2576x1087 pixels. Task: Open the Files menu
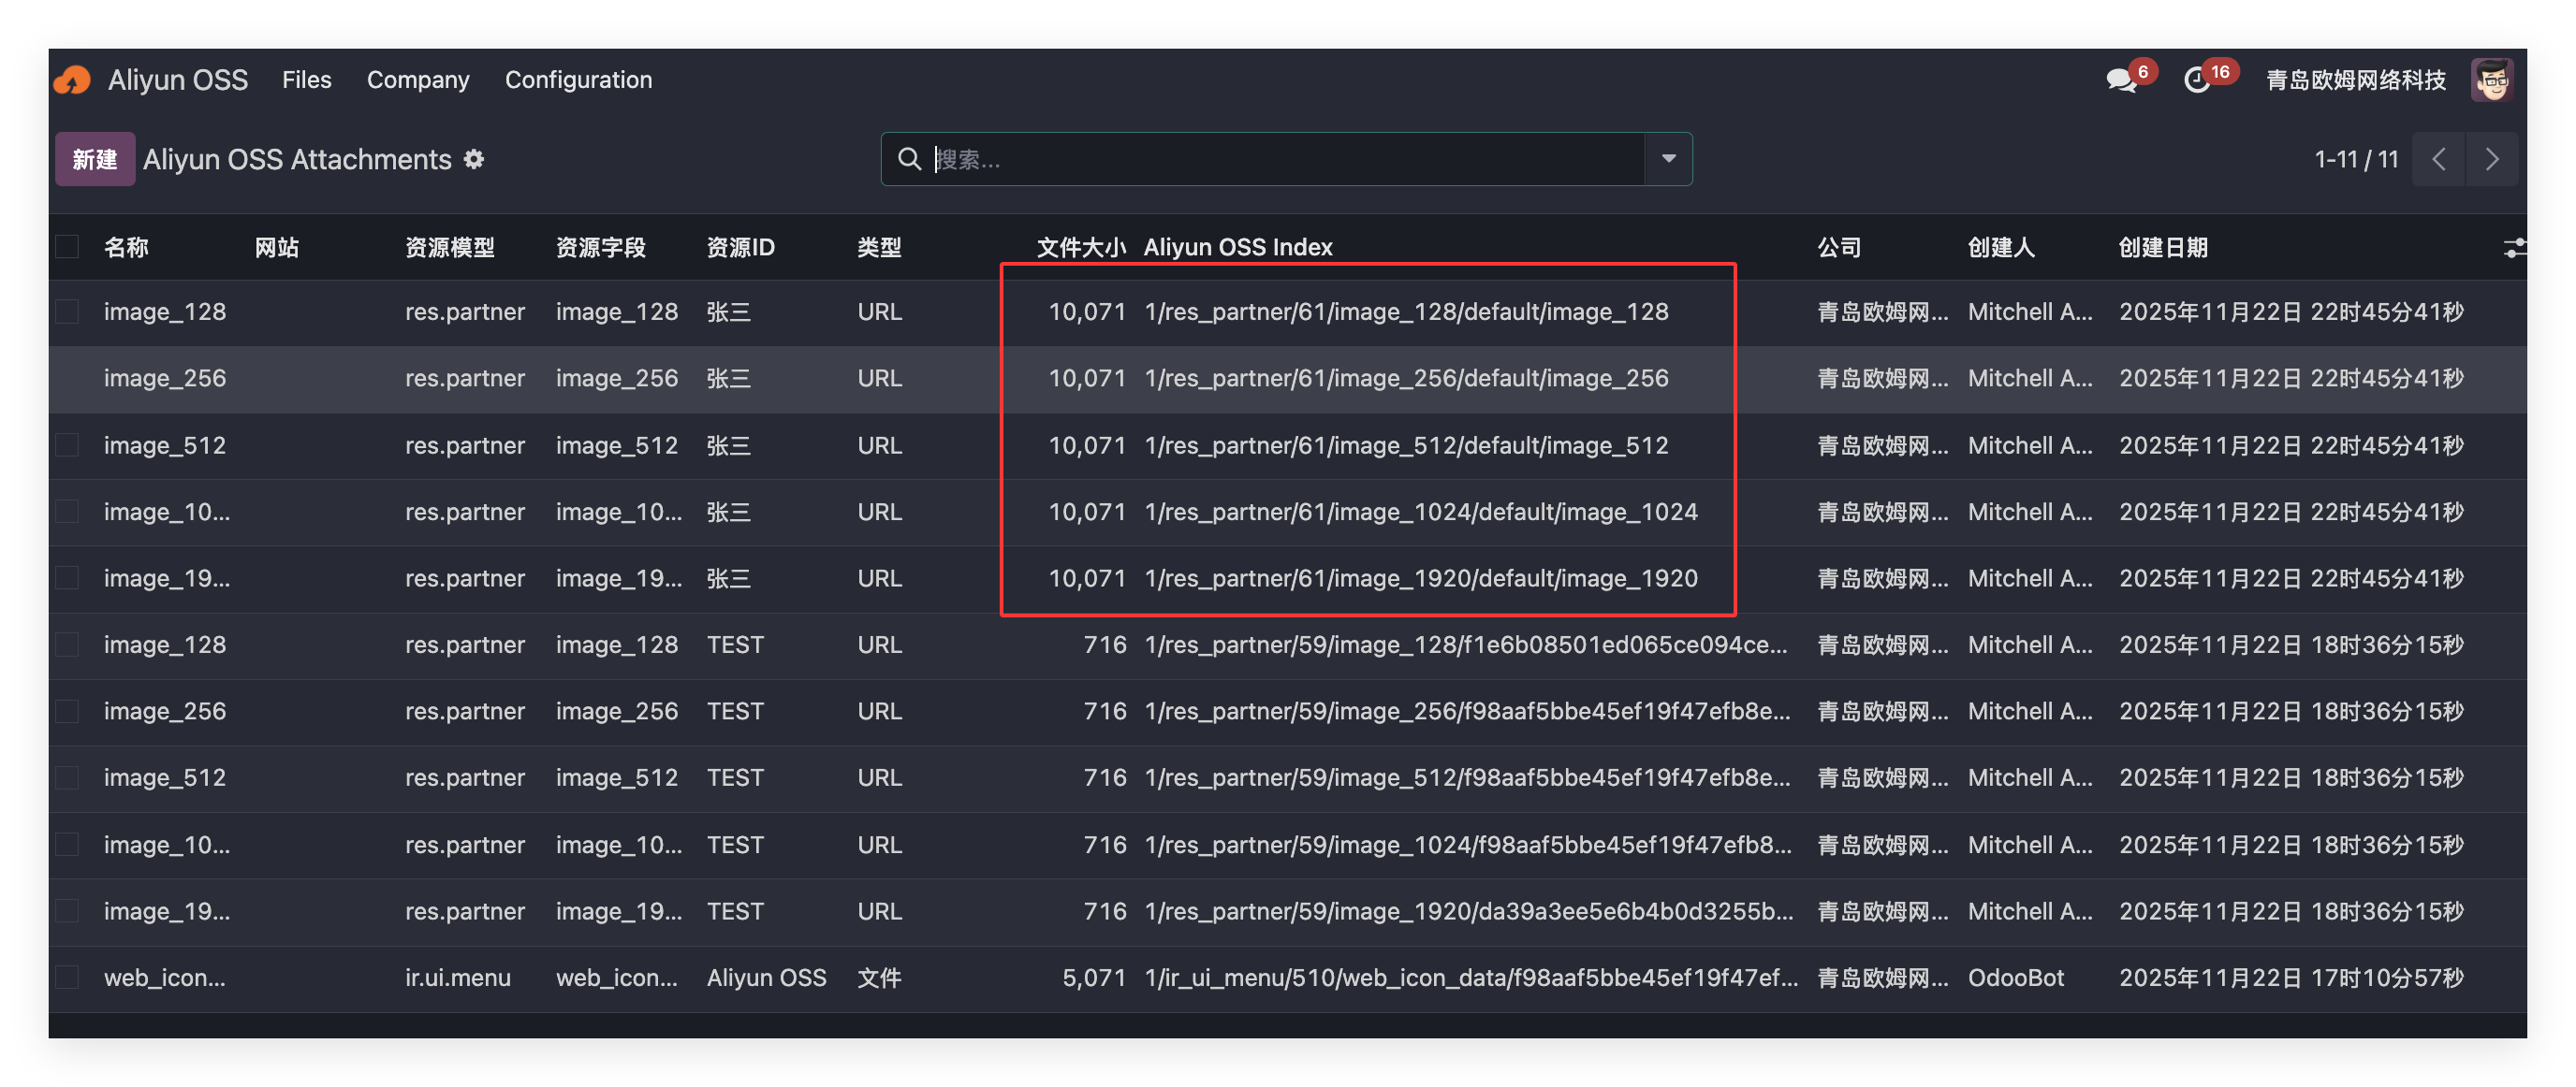(x=306, y=80)
